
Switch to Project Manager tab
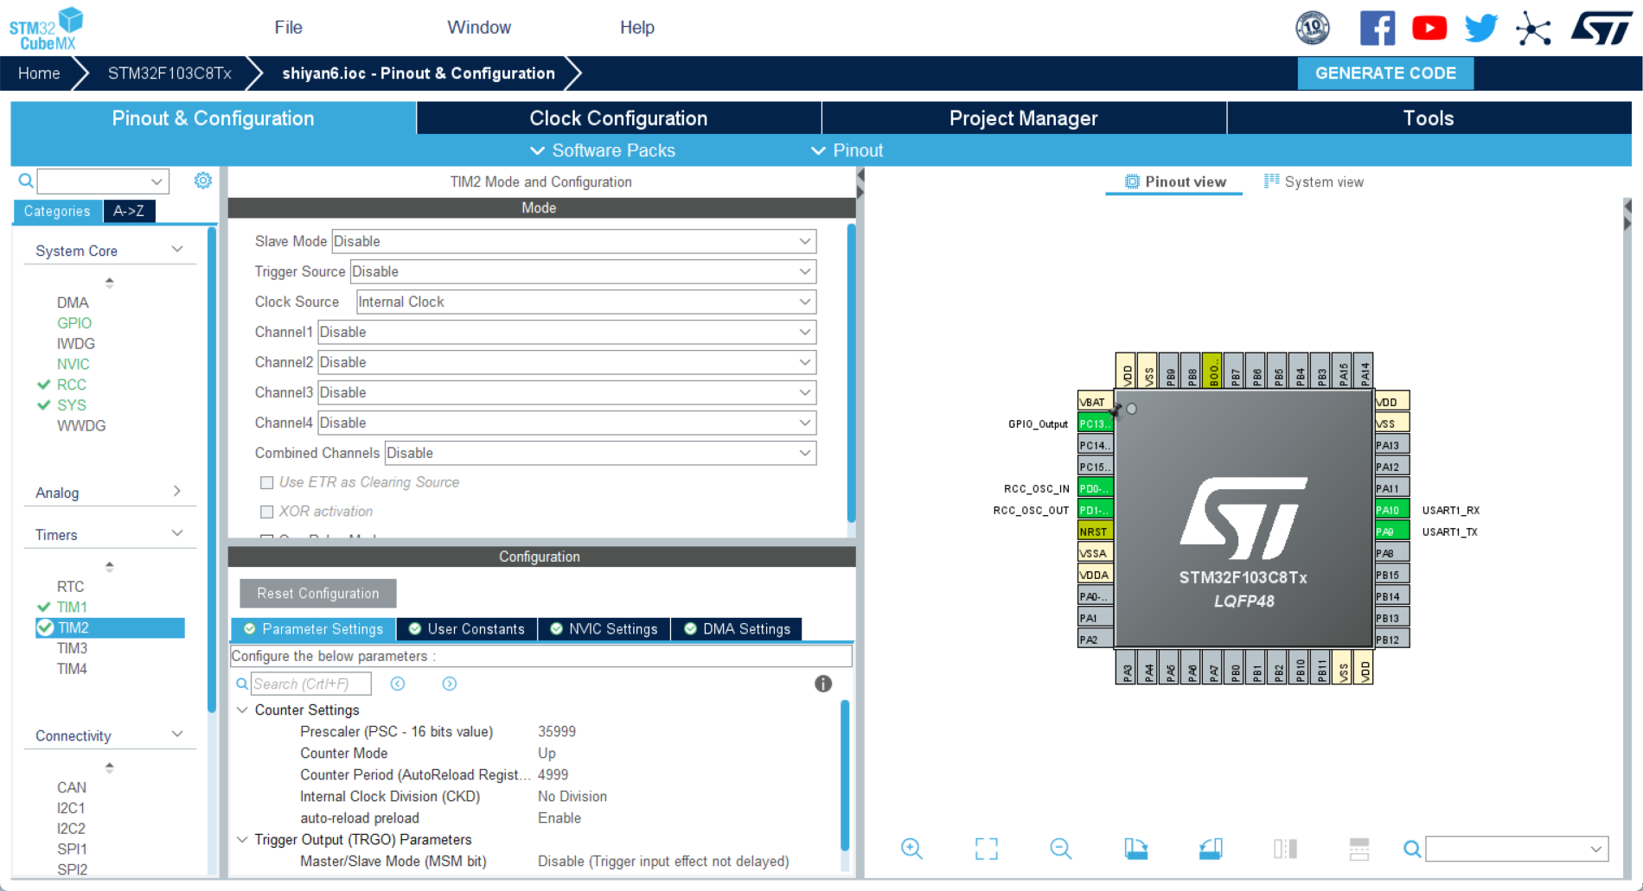click(1024, 118)
